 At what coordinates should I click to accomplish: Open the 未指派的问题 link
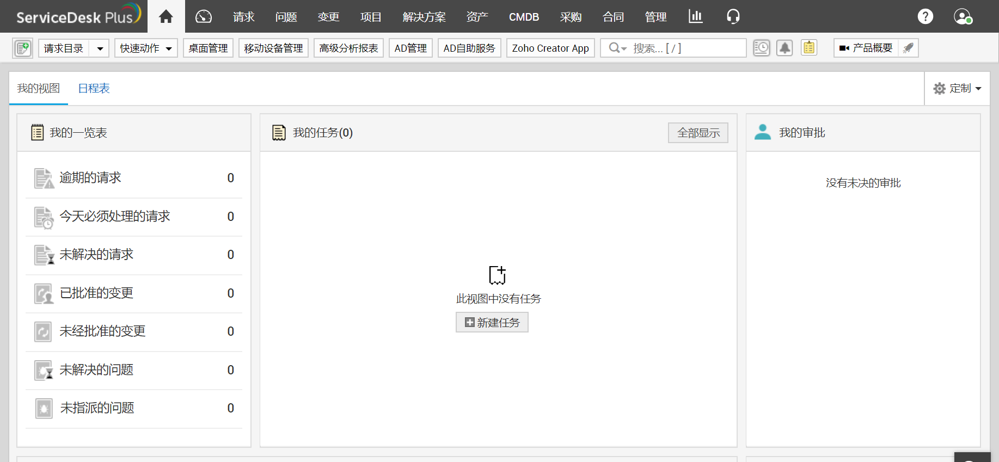pos(97,408)
